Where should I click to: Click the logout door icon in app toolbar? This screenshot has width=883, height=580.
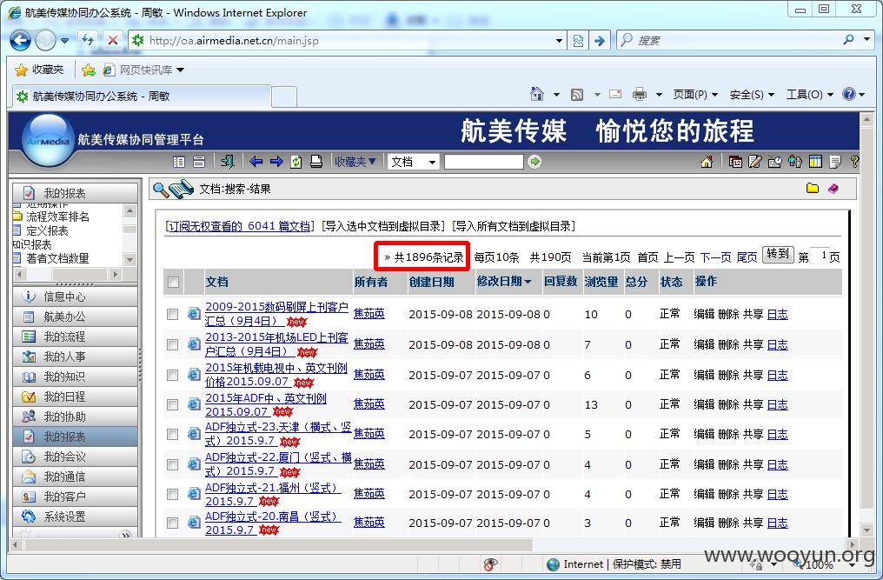click(x=228, y=162)
